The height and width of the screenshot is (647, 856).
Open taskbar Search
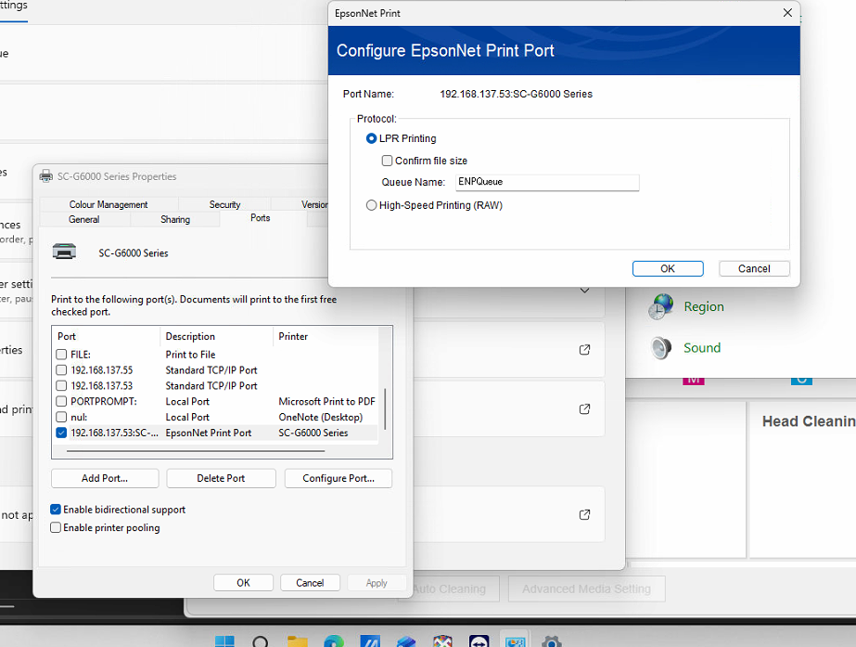click(261, 641)
